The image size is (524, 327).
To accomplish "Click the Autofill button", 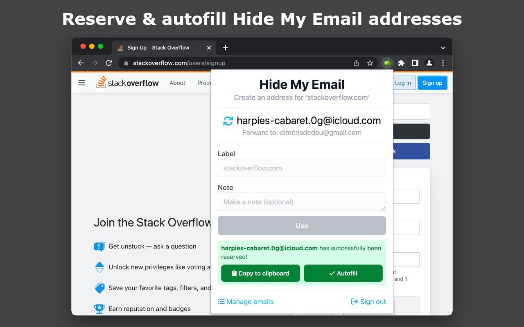I will pyautogui.click(x=343, y=273).
